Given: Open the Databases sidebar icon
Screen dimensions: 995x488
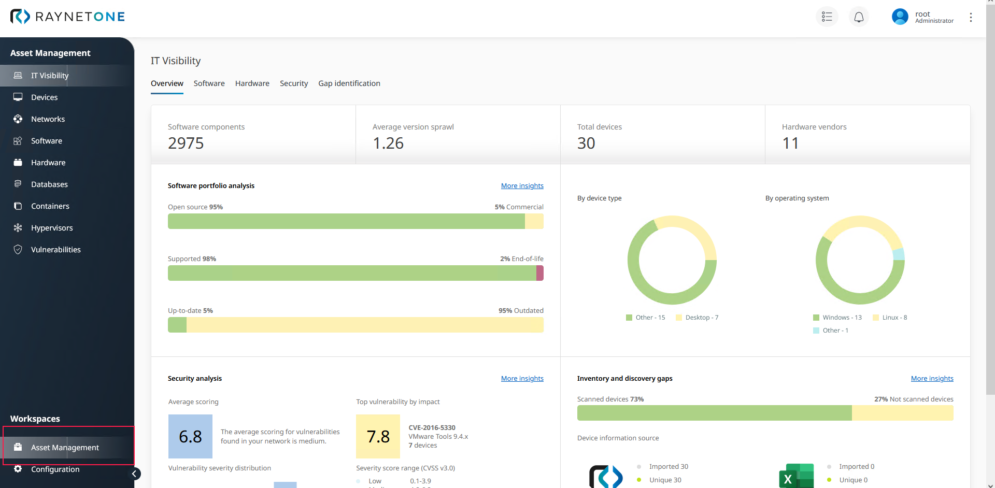Looking at the screenshot, I should coord(18,184).
